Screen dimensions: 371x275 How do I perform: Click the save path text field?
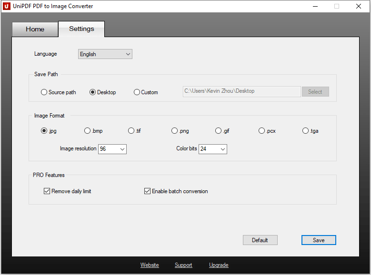click(x=241, y=91)
